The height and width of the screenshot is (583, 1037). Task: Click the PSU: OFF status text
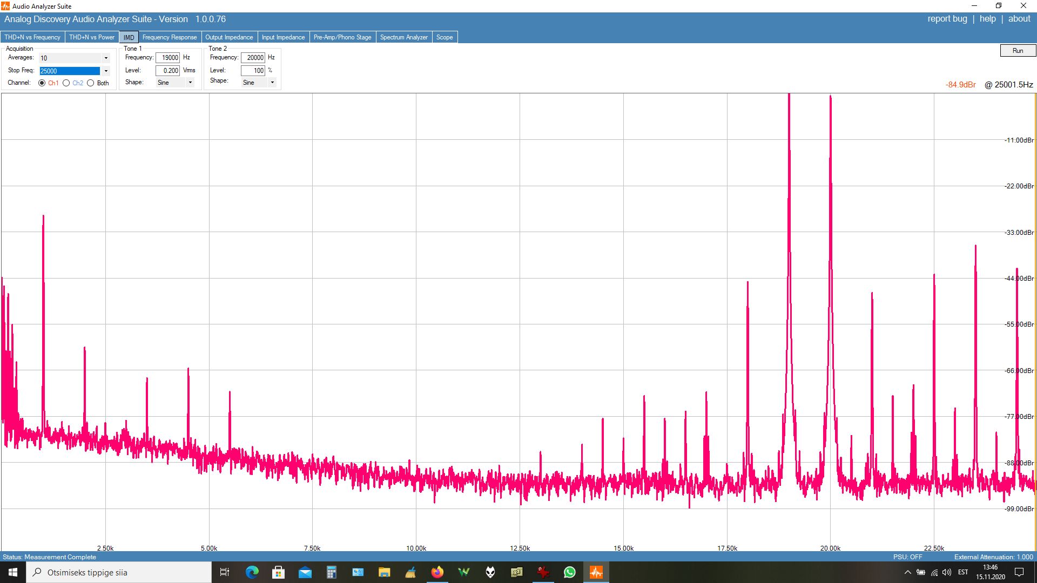[x=907, y=557]
